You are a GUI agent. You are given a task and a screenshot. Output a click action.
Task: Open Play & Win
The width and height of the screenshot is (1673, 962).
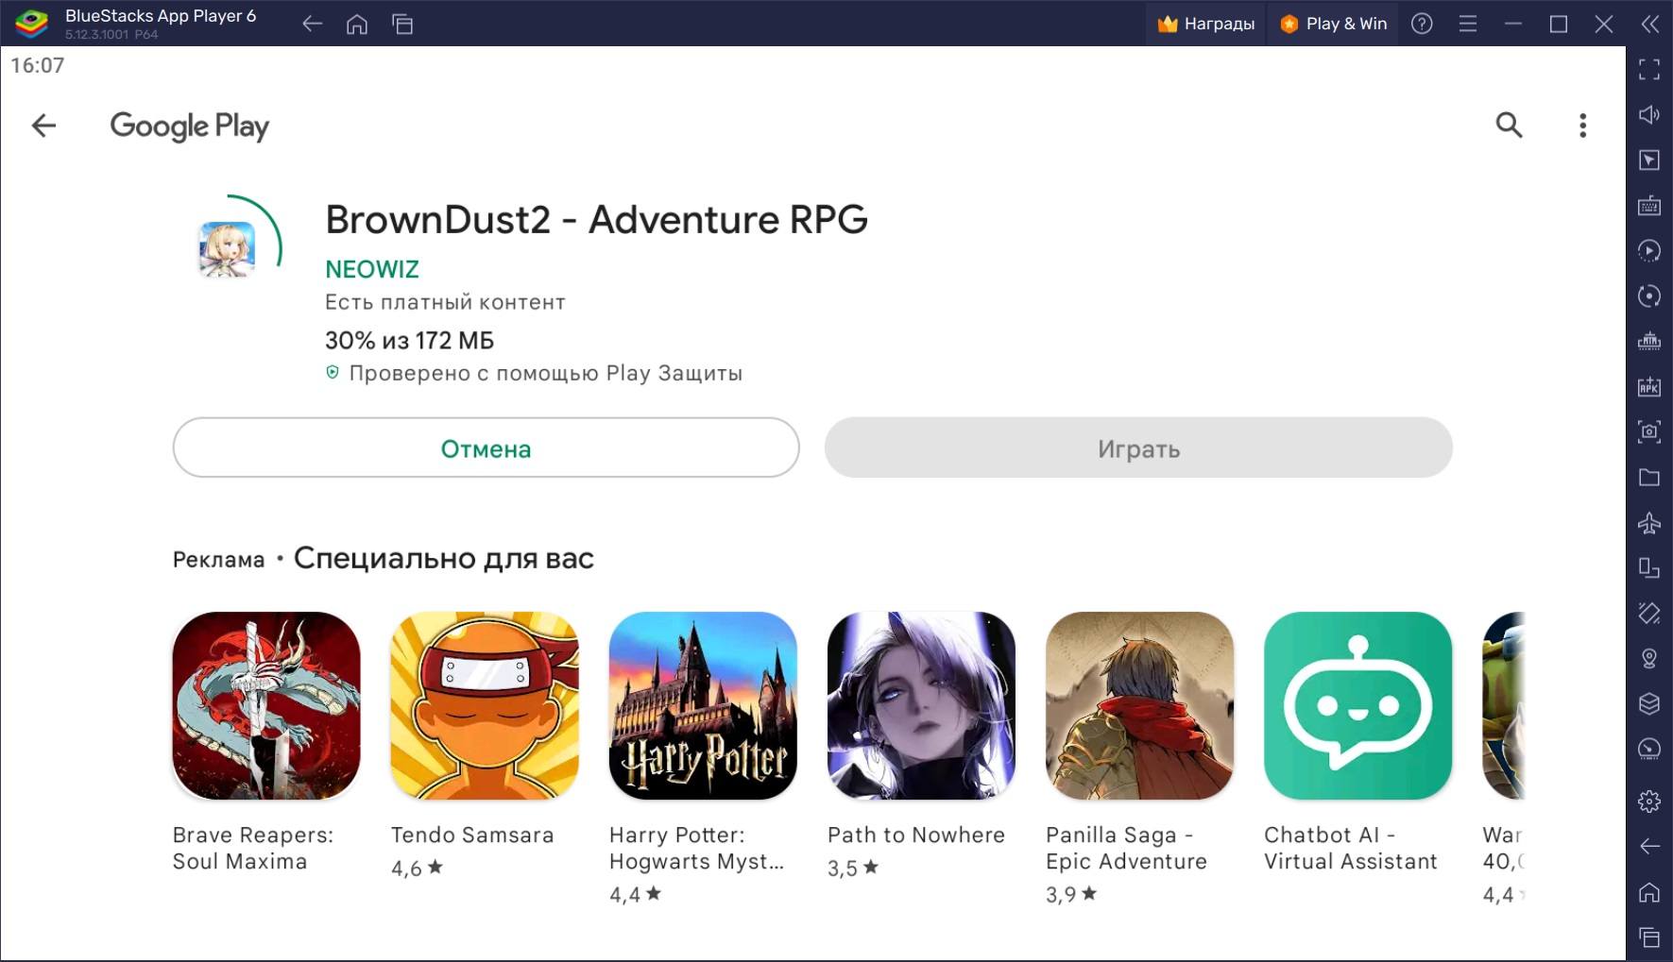tap(1333, 24)
